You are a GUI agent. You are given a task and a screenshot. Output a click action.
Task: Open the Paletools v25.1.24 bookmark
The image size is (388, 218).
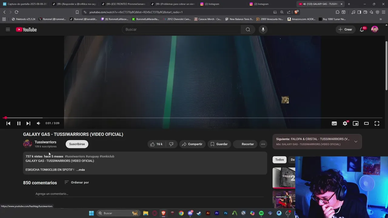click(x=23, y=19)
